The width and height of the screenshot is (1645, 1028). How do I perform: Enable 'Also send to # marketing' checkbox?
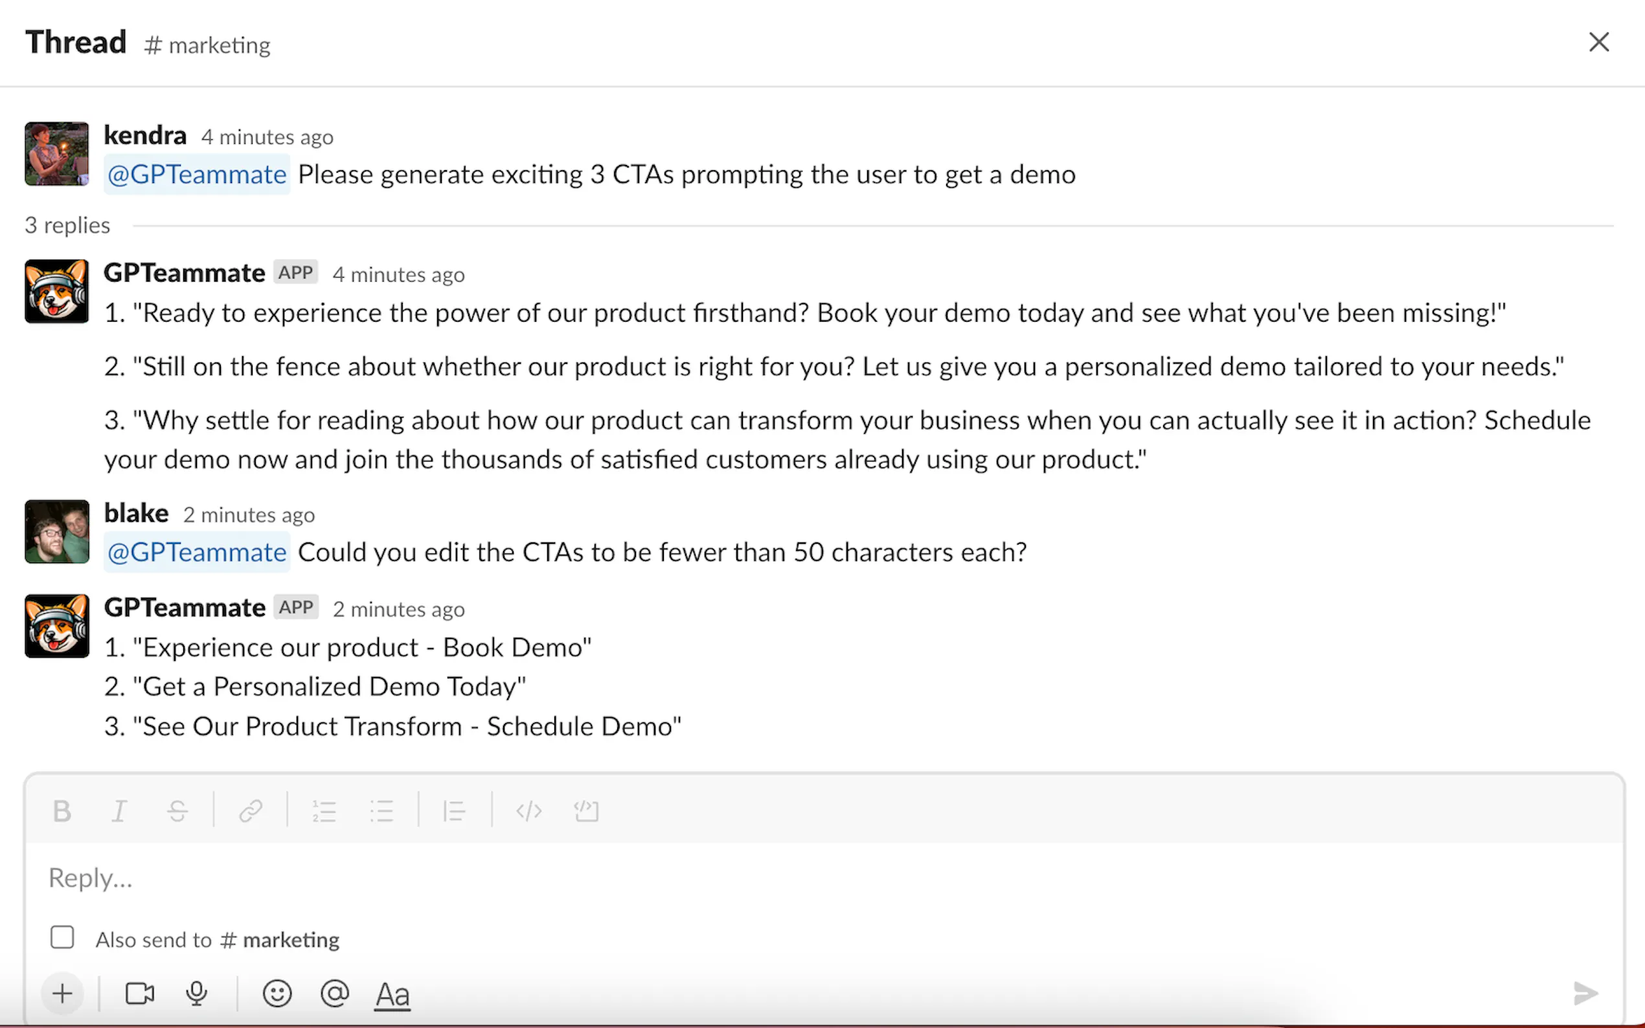(x=62, y=937)
